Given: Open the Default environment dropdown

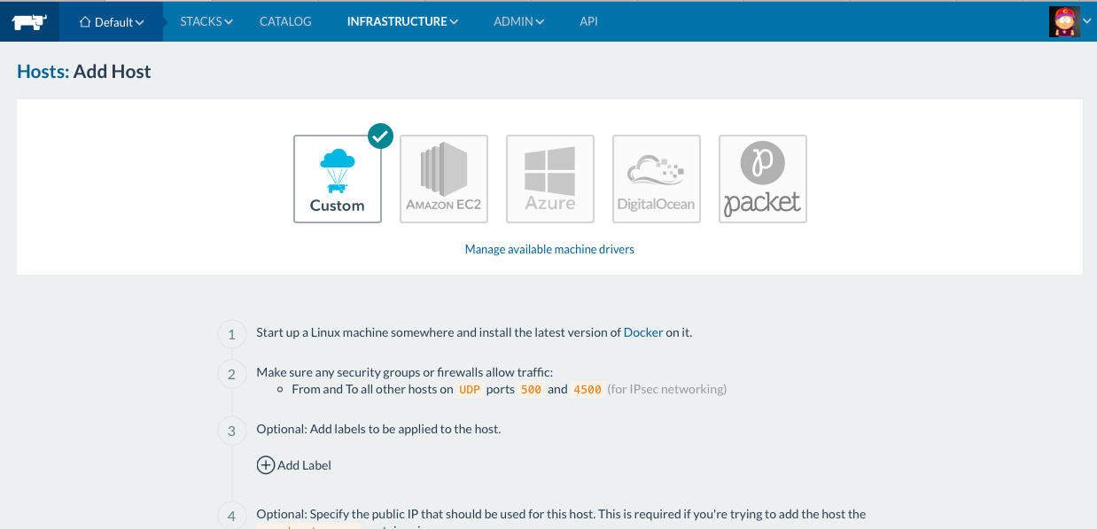Looking at the screenshot, I should pos(112,22).
